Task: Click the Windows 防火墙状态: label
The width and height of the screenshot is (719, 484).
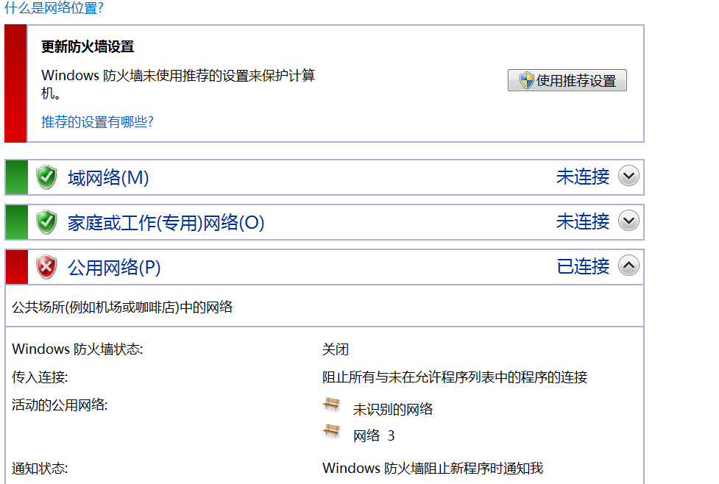Action: click(77, 349)
